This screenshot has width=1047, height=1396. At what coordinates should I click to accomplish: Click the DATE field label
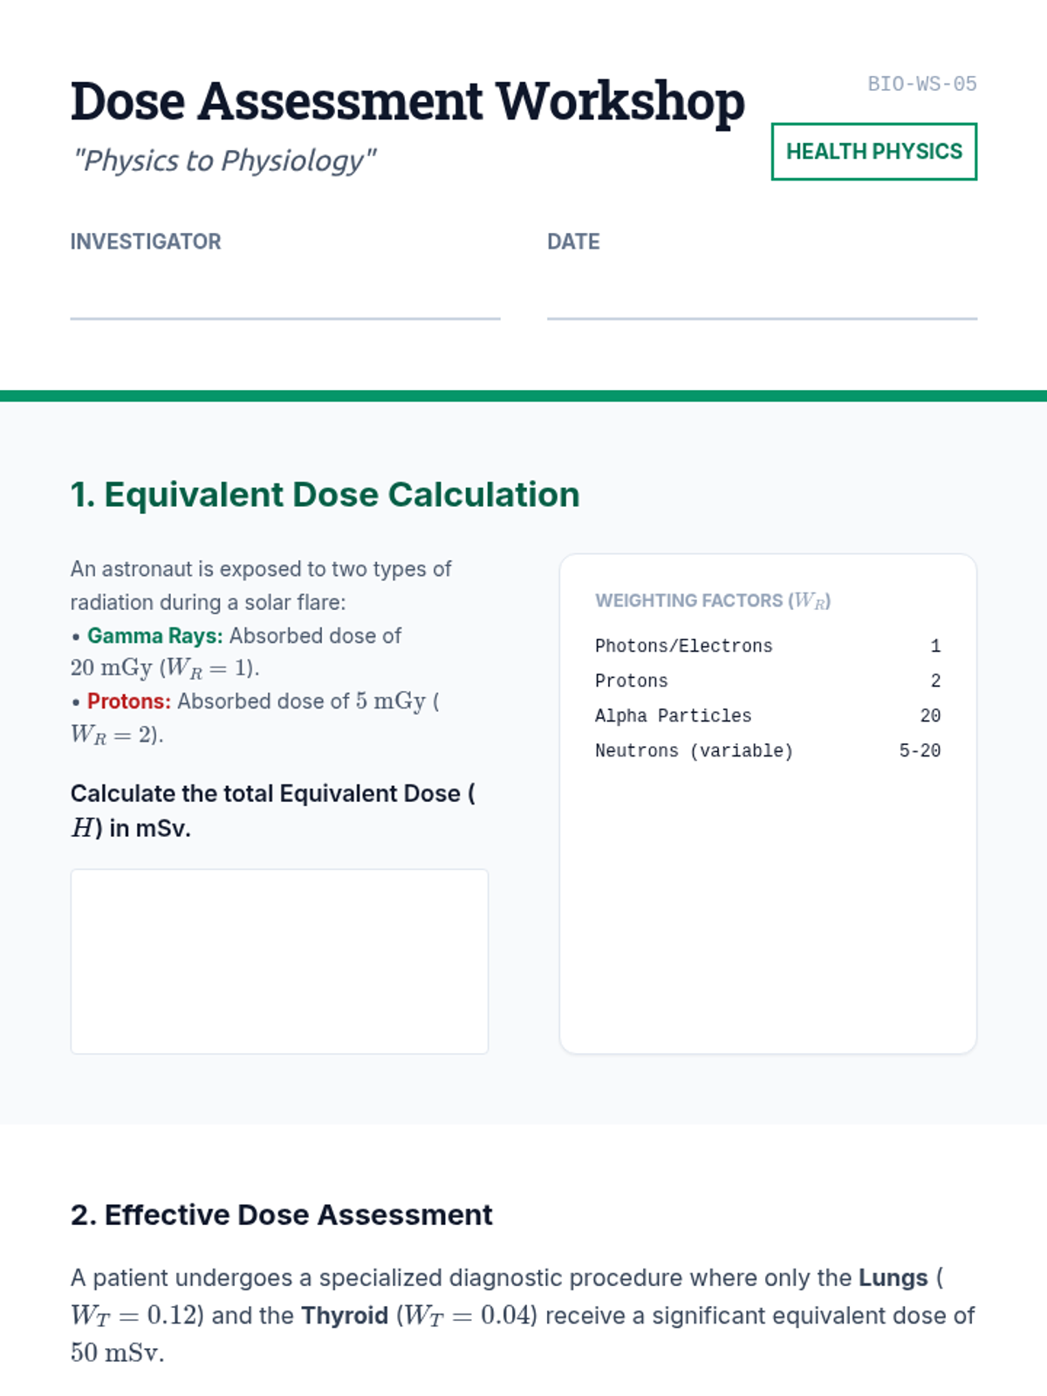point(573,242)
